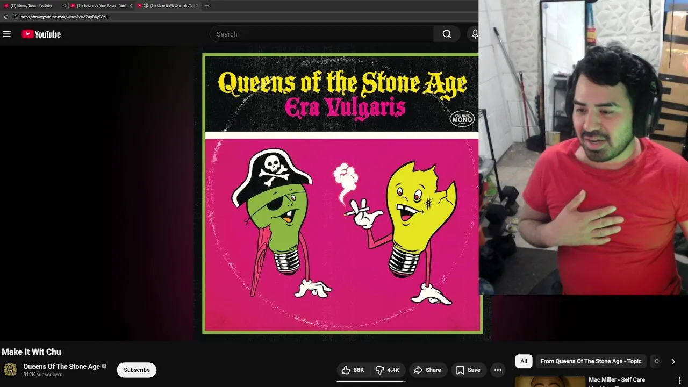
Task: Open options menu for Mac Miller - Self Care
Action: click(679, 381)
